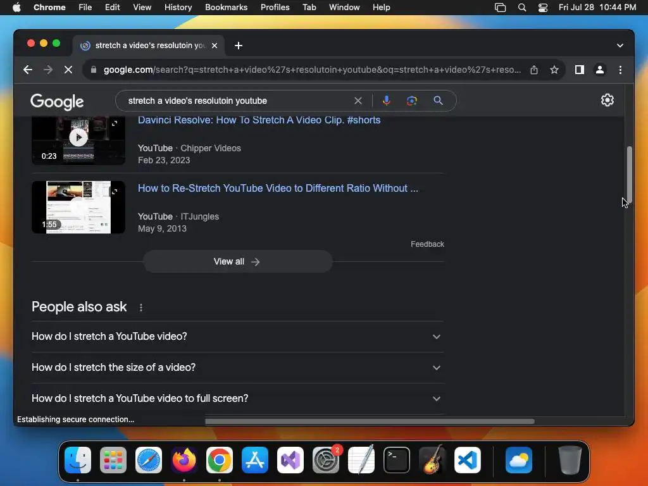
Task: Click the Chrome forward arrow
Action: pos(48,70)
